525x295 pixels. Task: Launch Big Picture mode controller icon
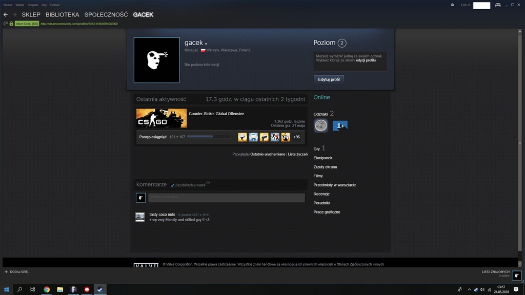pyautogui.click(x=498, y=5)
